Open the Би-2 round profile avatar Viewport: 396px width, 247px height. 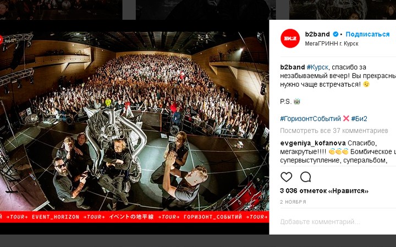click(290, 38)
